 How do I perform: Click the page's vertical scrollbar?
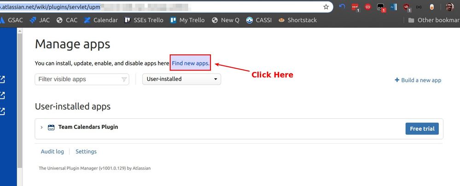point(20,101)
